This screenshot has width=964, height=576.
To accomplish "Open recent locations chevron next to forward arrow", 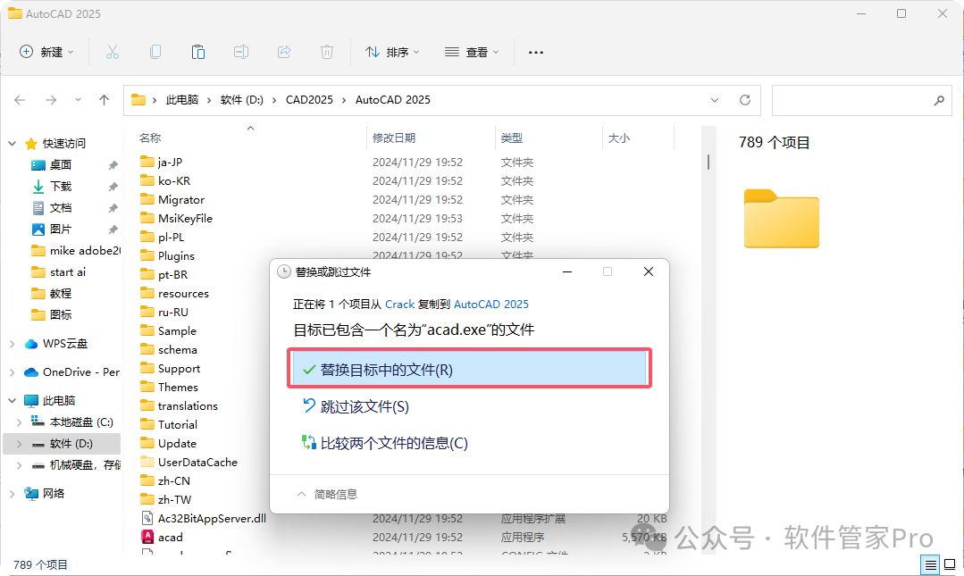I will pyautogui.click(x=78, y=100).
